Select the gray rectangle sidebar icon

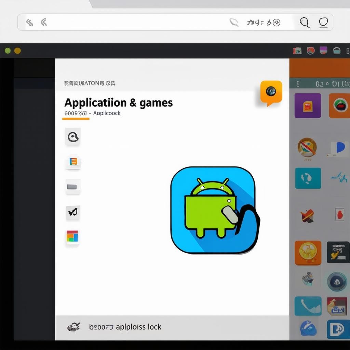coord(73,187)
